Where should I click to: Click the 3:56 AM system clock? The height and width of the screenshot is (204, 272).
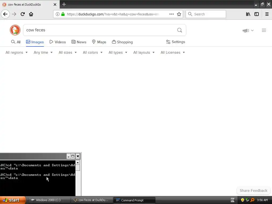click(x=262, y=200)
